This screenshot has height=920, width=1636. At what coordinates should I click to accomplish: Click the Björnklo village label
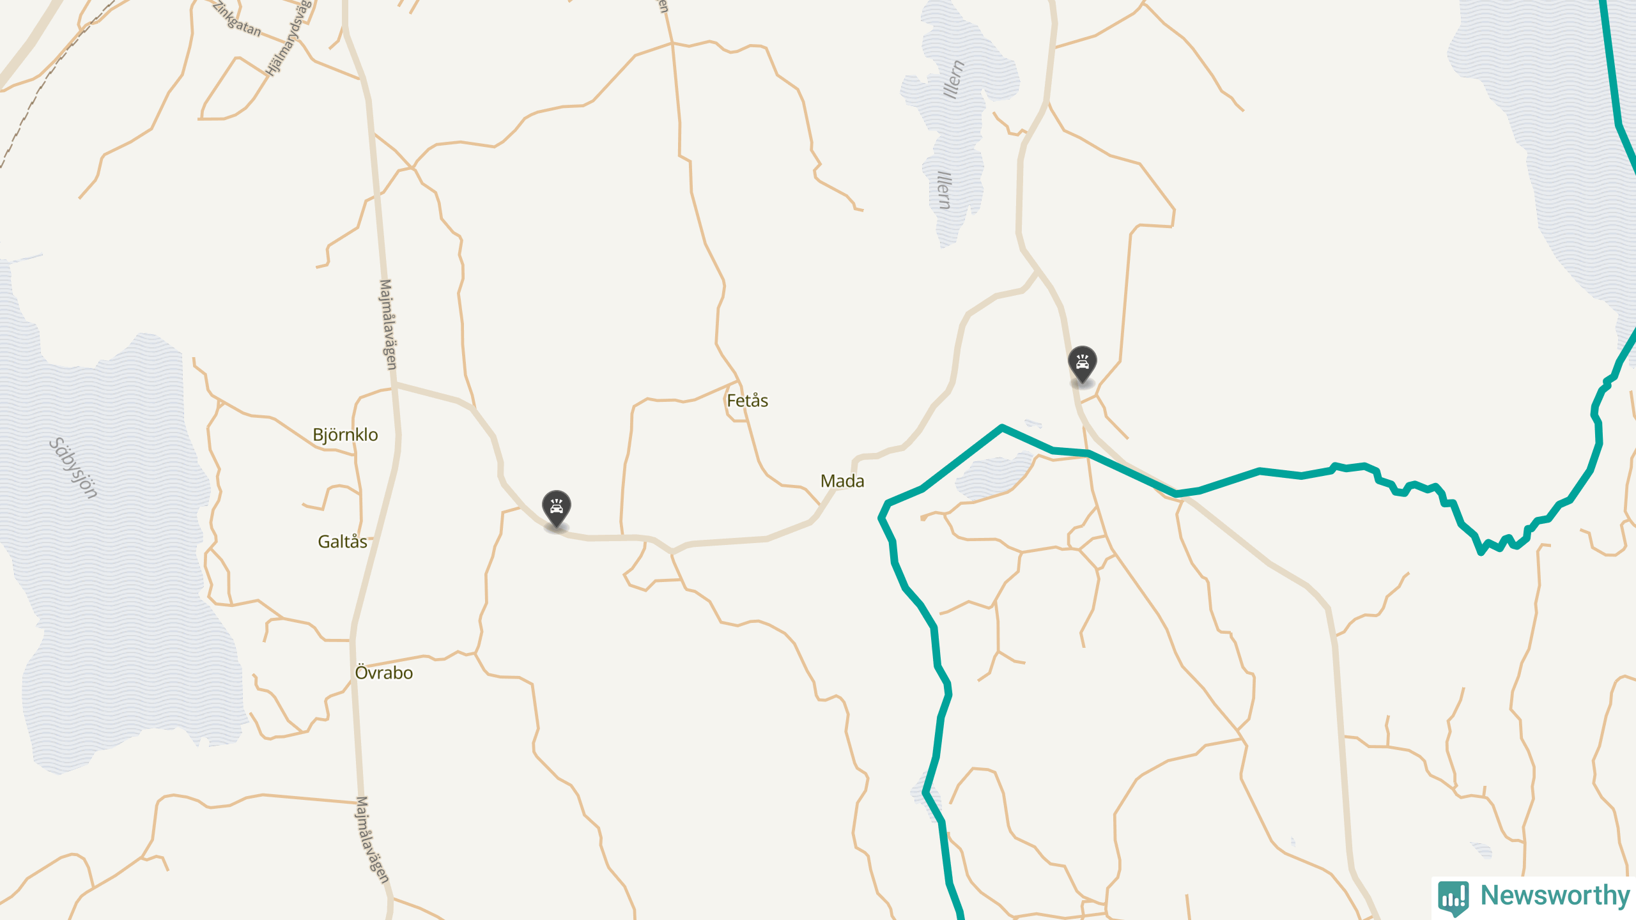pyautogui.click(x=345, y=434)
